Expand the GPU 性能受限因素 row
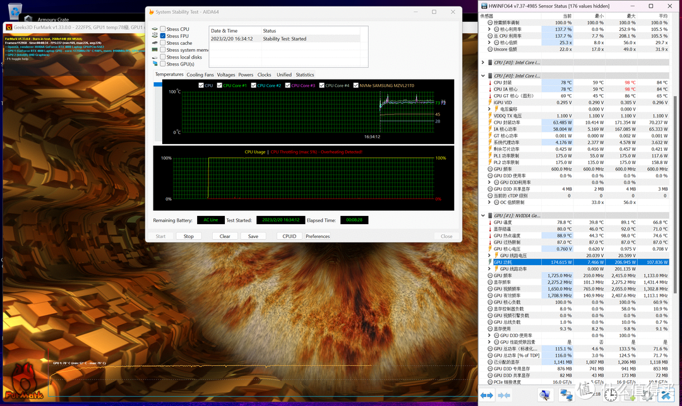Screen dimensions: 682x406 coord(489,342)
